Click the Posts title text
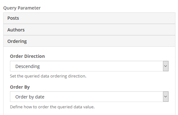This screenshot has width=178, height=115. 13,18
